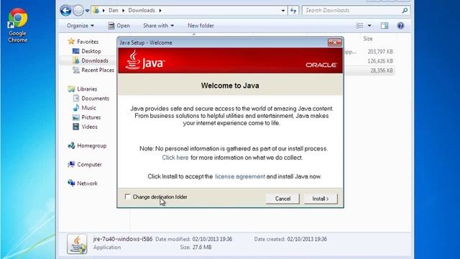460x259 pixels.
Task: Open Music library
Action: click(x=85, y=108)
